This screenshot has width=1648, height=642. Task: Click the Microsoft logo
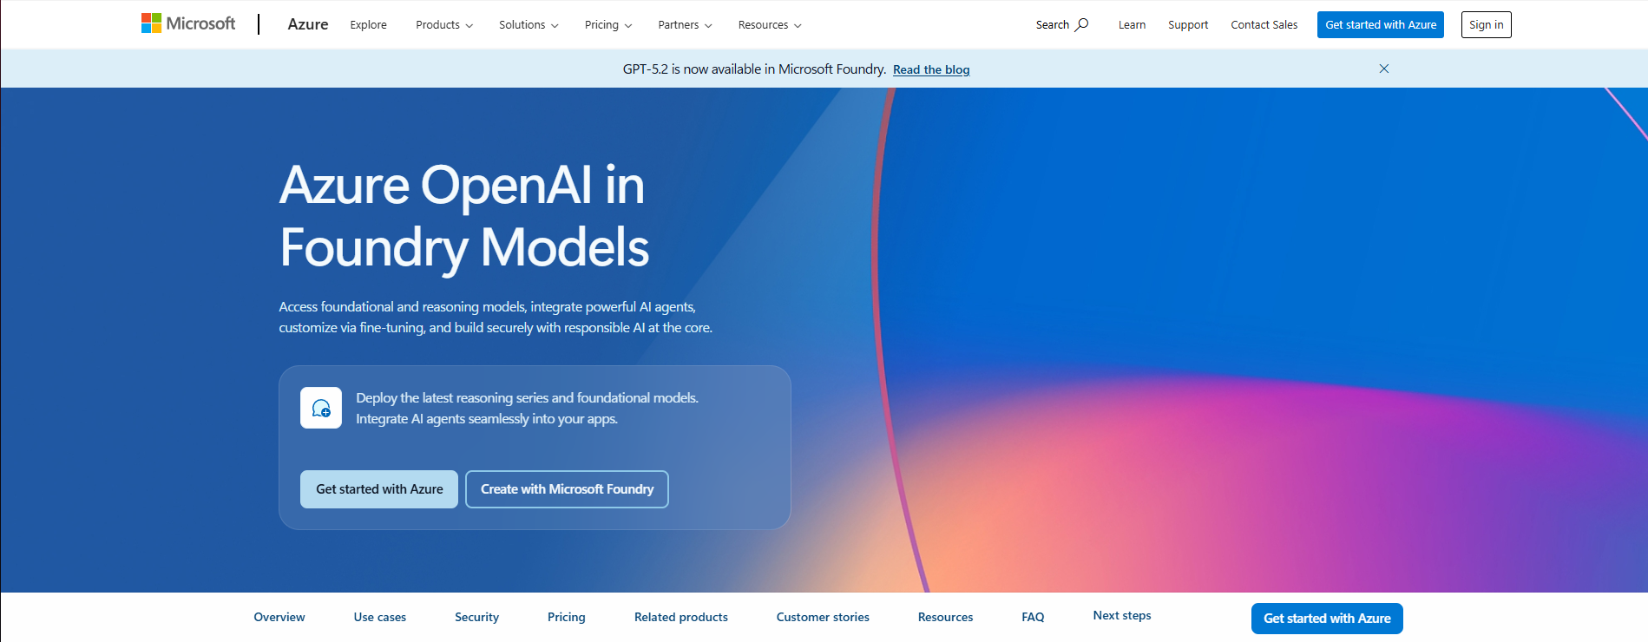coord(188,23)
